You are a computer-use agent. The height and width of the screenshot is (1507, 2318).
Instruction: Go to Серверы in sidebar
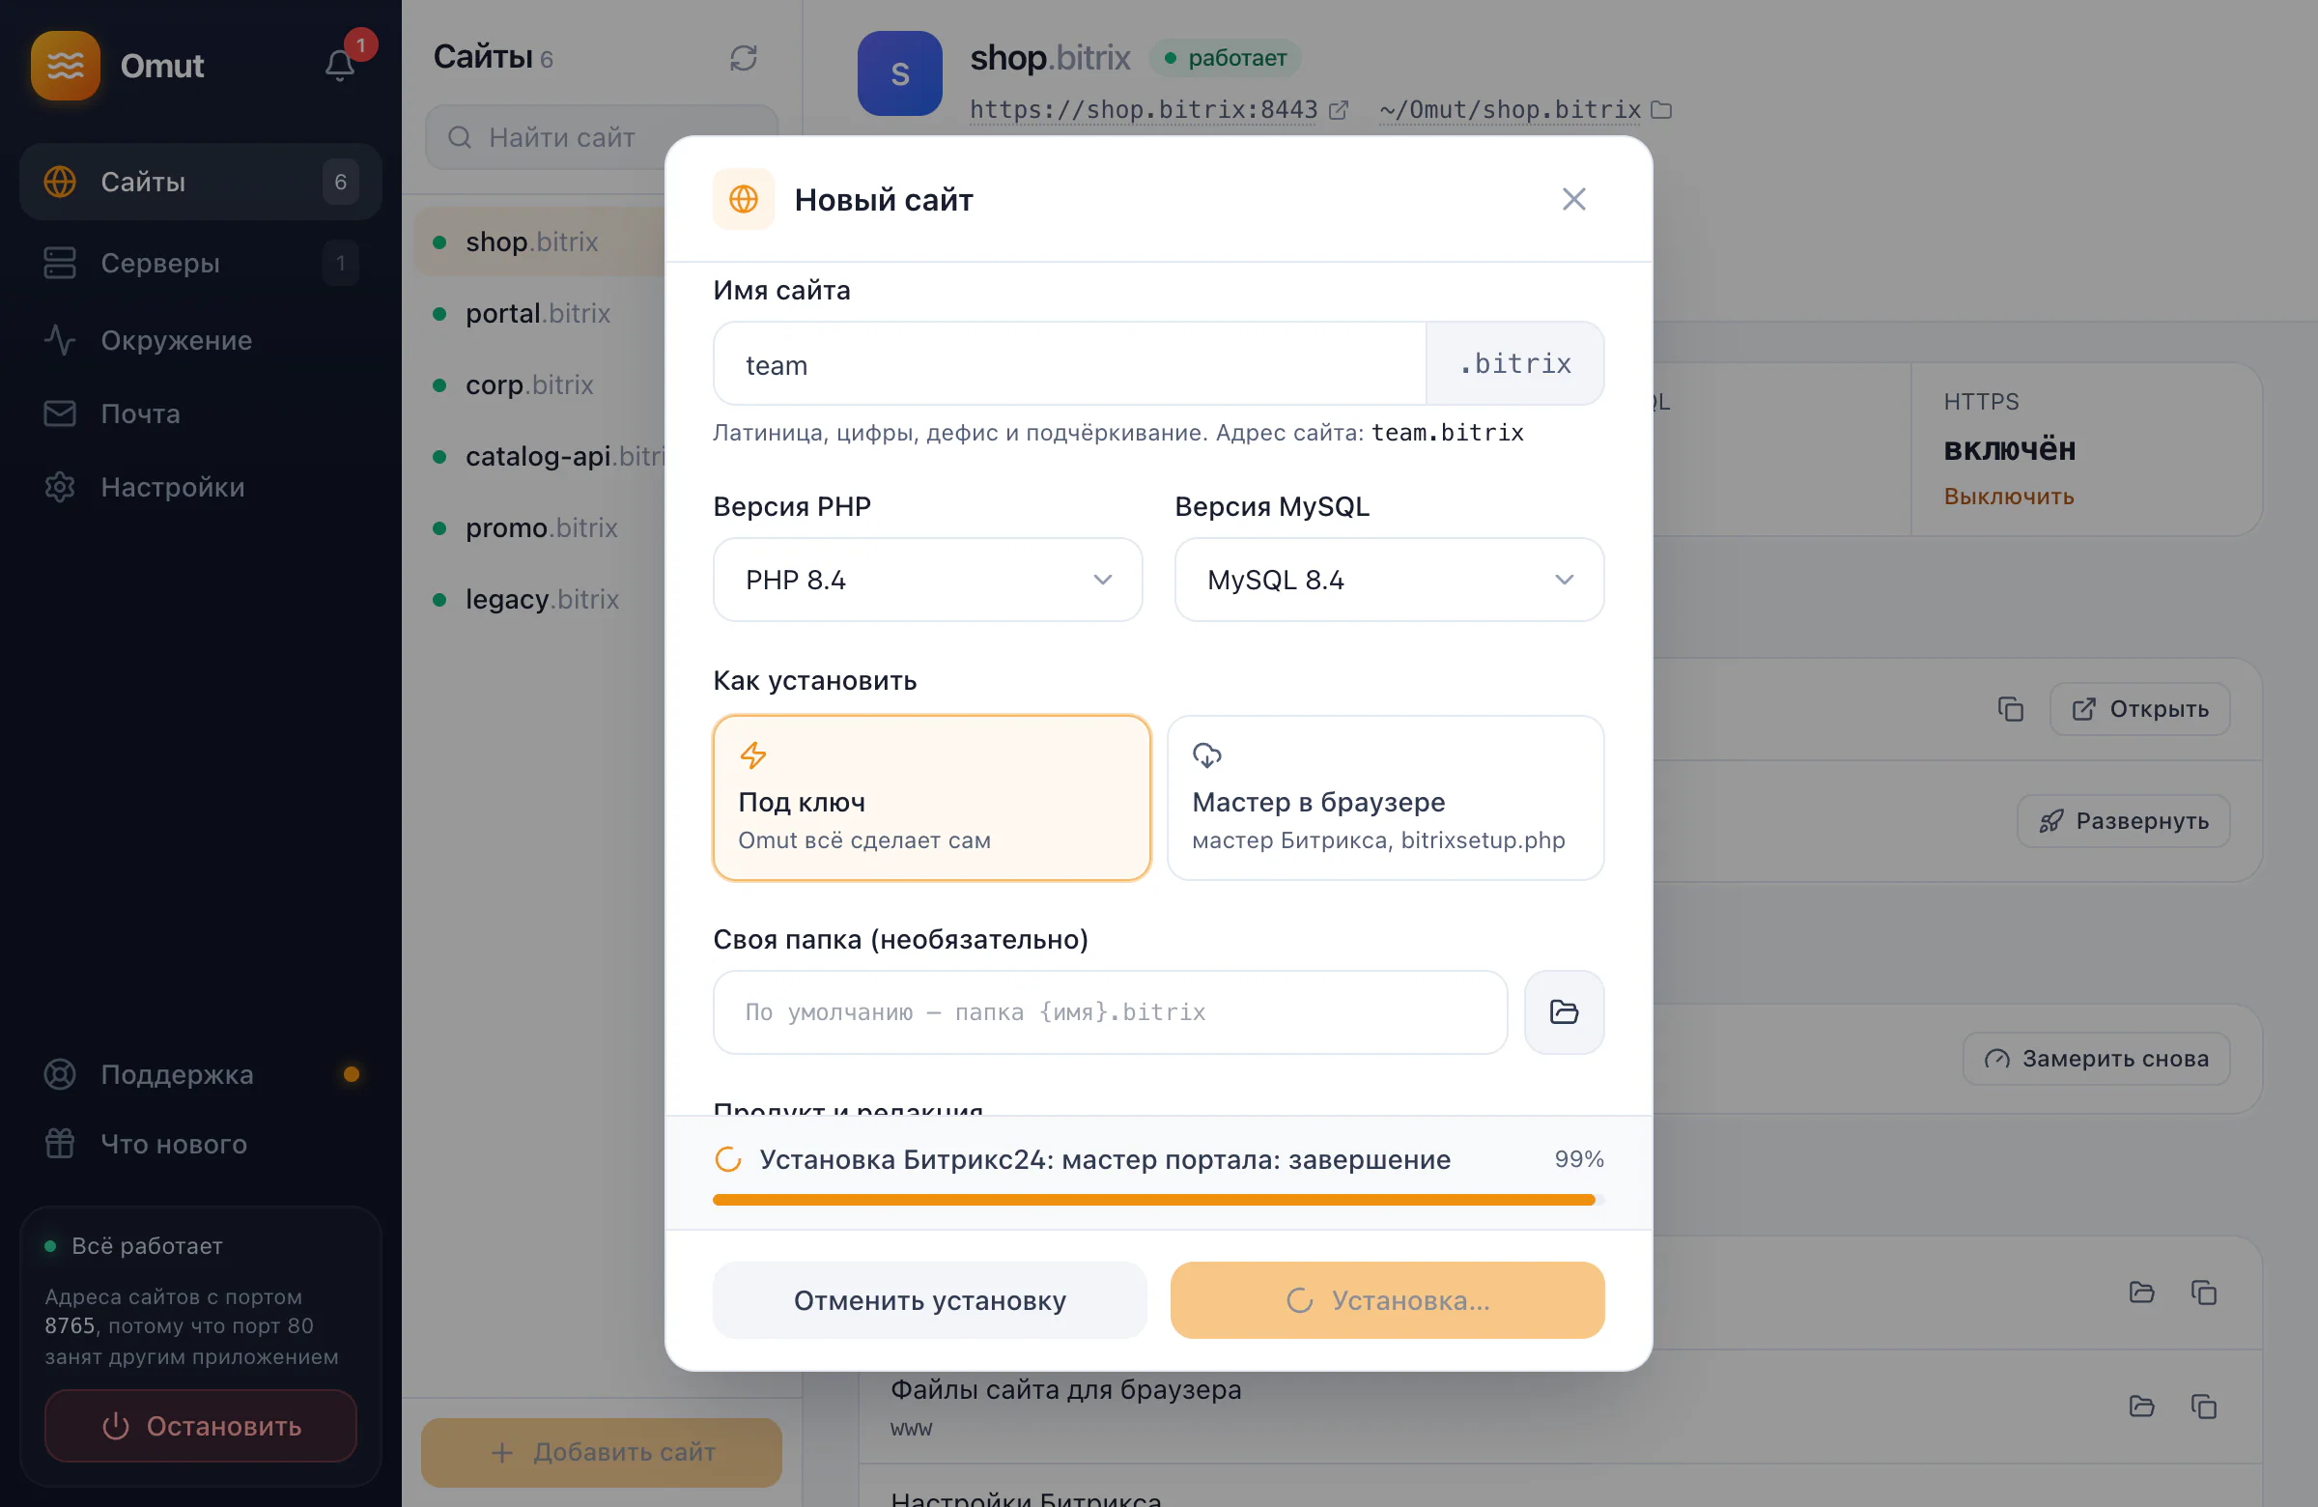tap(201, 263)
